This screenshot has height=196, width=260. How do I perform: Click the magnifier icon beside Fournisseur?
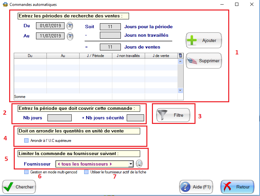(x=139, y=164)
